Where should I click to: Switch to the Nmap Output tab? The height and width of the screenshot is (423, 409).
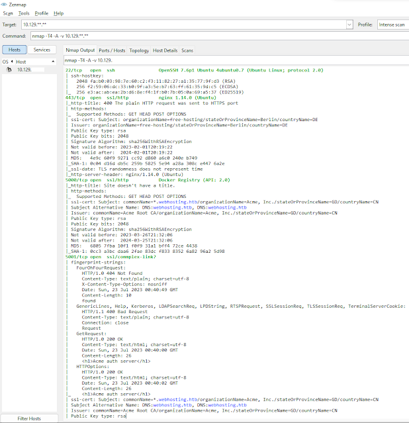(x=80, y=50)
